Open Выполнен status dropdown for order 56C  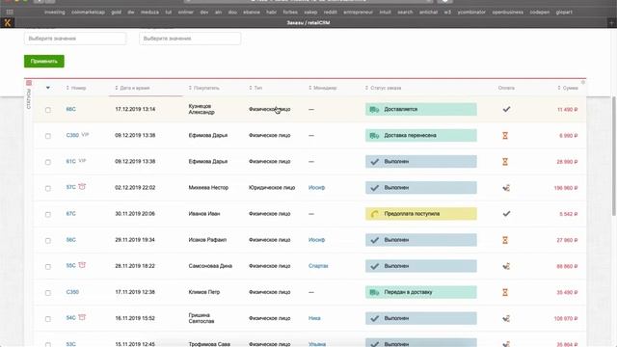[x=421, y=240]
